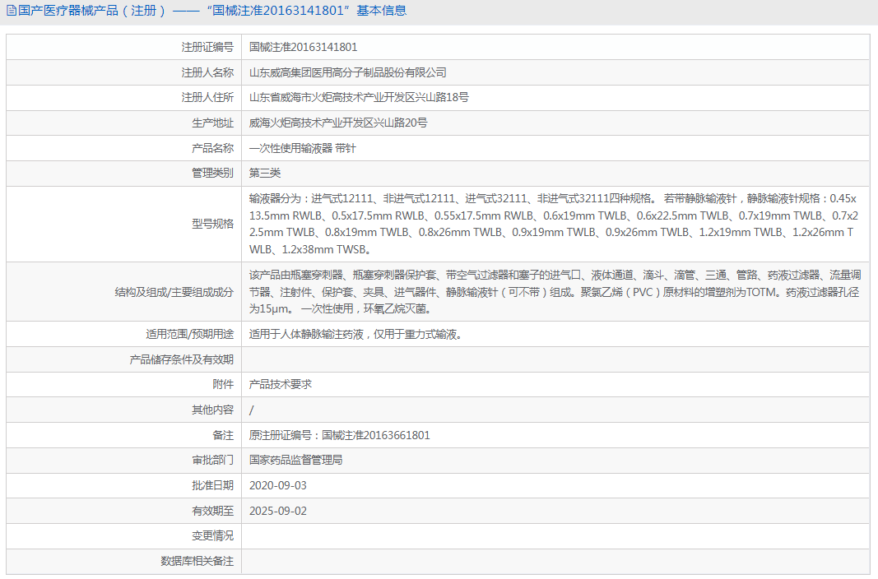Click registrant name 山东威高集团医用高分子制品股份有限公司

[348, 72]
